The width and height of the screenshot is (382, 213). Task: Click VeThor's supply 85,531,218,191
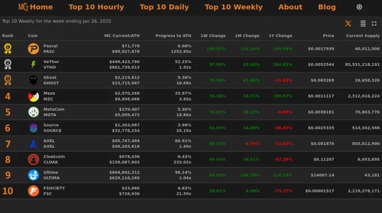[x=362, y=64]
